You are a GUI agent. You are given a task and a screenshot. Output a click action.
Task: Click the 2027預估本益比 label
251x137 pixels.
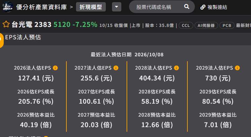point(96,115)
